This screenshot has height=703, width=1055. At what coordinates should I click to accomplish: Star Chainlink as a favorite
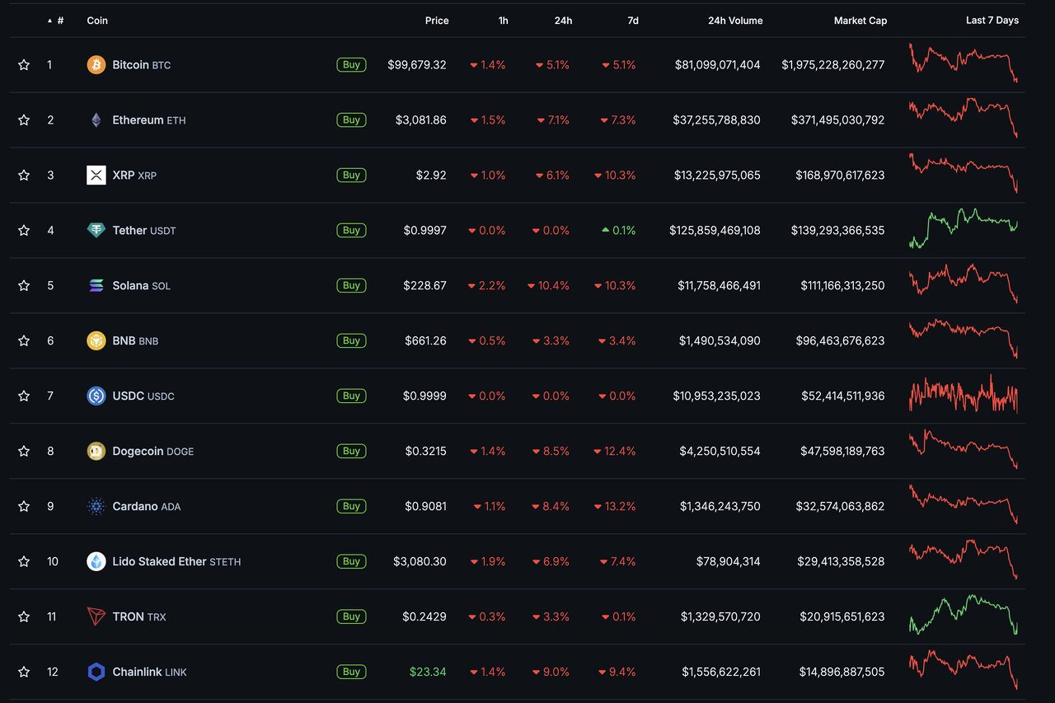pyautogui.click(x=24, y=672)
